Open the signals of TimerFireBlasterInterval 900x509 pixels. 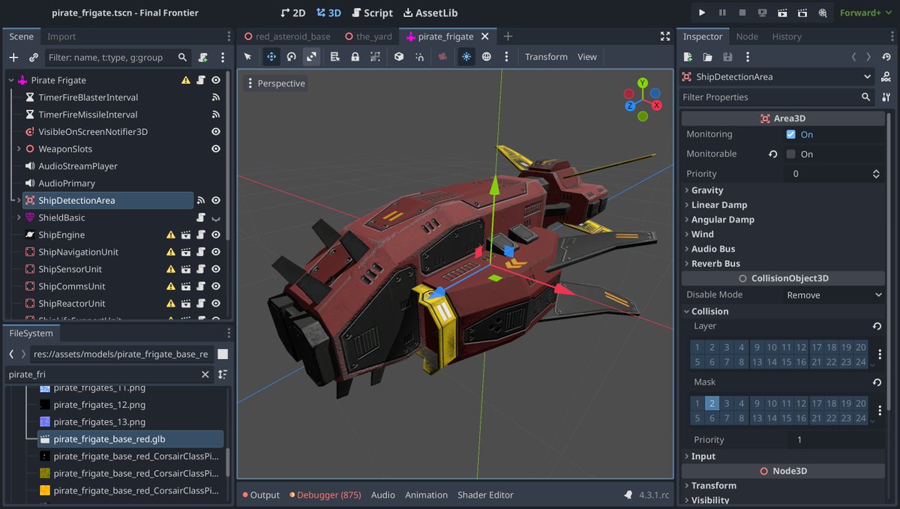(216, 97)
